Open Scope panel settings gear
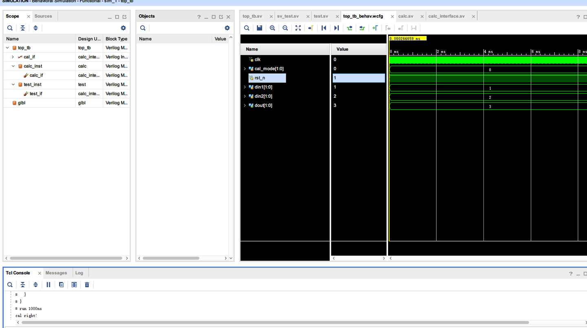Image resolution: width=587 pixels, height=328 pixels. 123,28
